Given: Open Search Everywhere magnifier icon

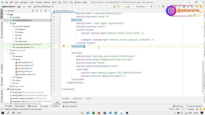Looking at the screenshot, I should click(197, 6).
